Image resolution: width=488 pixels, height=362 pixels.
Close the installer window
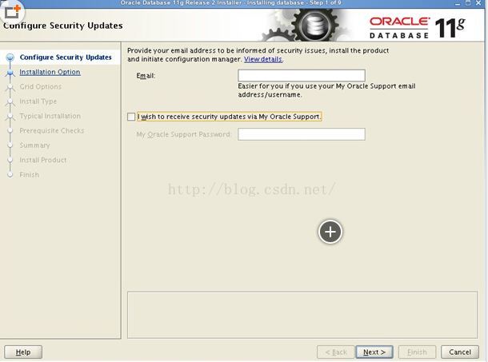coord(478,3)
